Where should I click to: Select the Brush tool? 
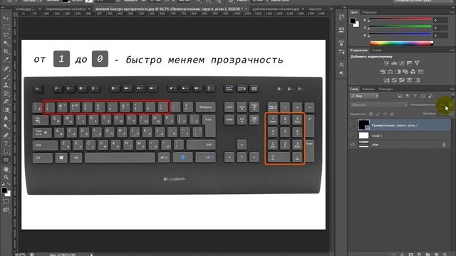click(x=6, y=77)
